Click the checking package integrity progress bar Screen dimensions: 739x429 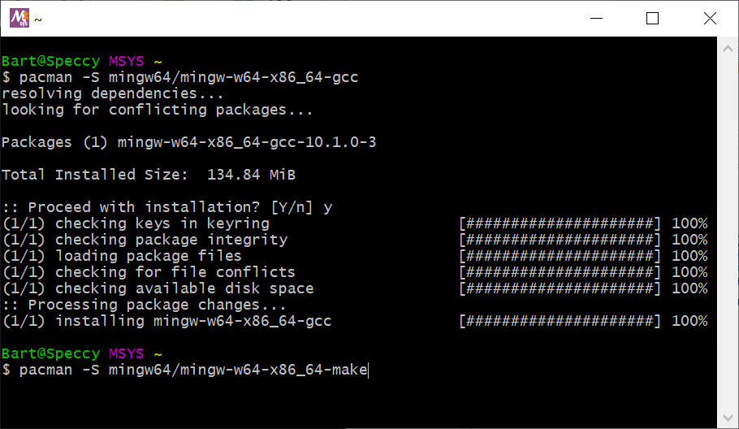(560, 240)
